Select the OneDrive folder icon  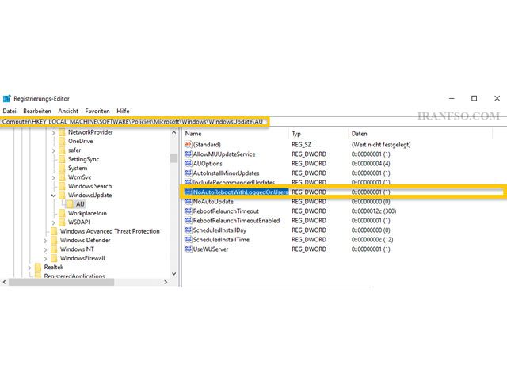tap(62, 141)
